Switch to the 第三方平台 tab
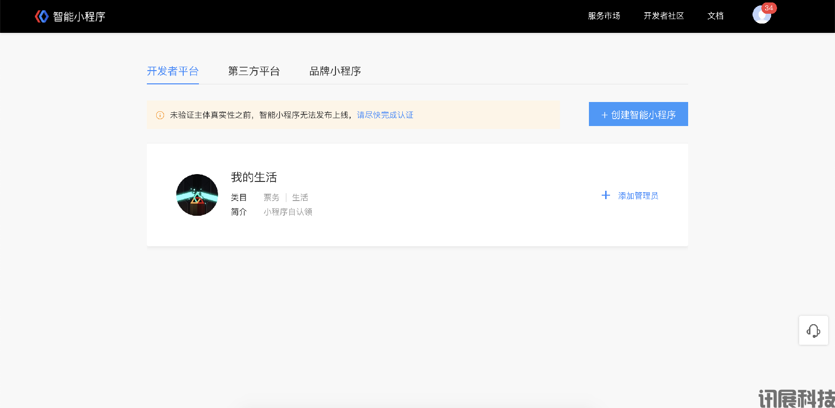The height and width of the screenshot is (408, 835). (x=254, y=71)
